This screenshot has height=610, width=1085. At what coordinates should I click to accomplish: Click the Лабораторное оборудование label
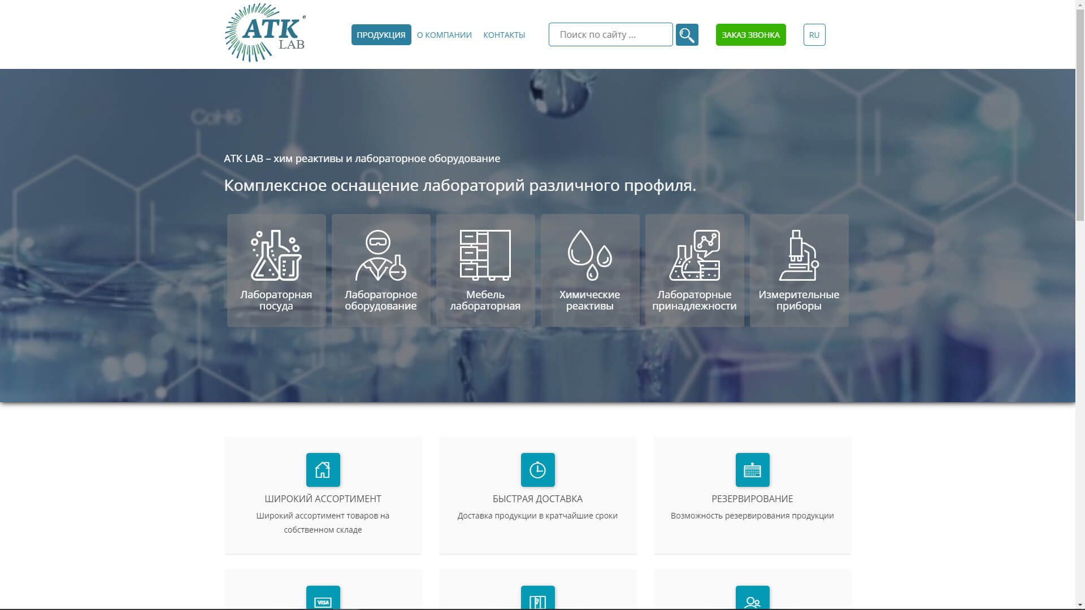point(381,300)
